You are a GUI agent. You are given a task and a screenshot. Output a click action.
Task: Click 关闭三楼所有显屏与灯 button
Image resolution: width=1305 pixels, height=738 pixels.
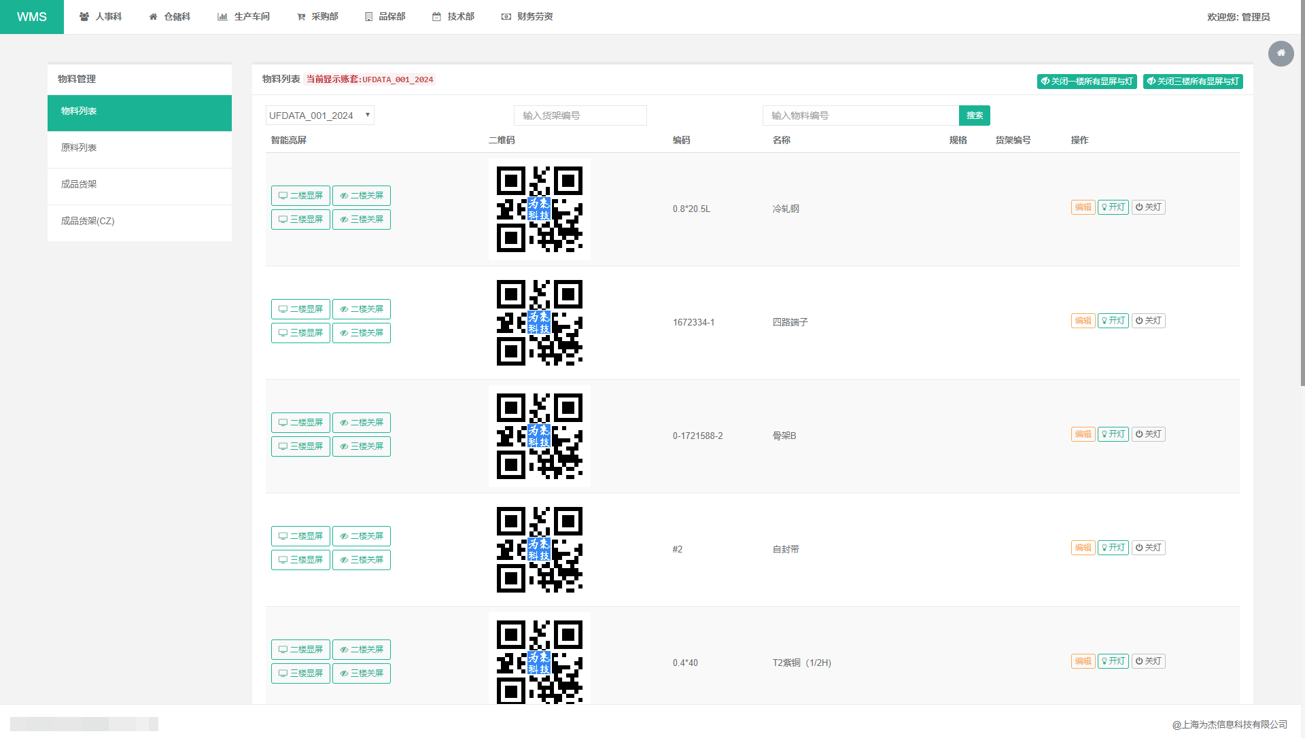point(1193,82)
